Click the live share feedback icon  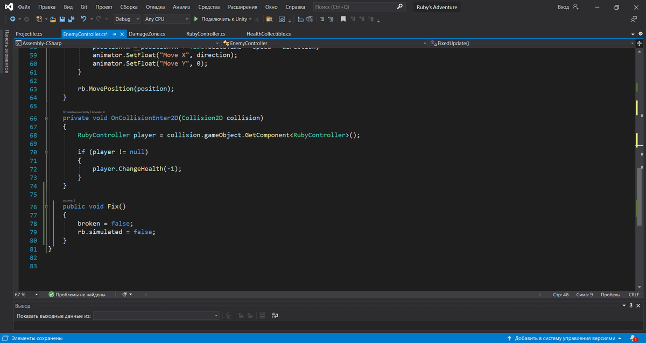pyautogui.click(x=634, y=19)
